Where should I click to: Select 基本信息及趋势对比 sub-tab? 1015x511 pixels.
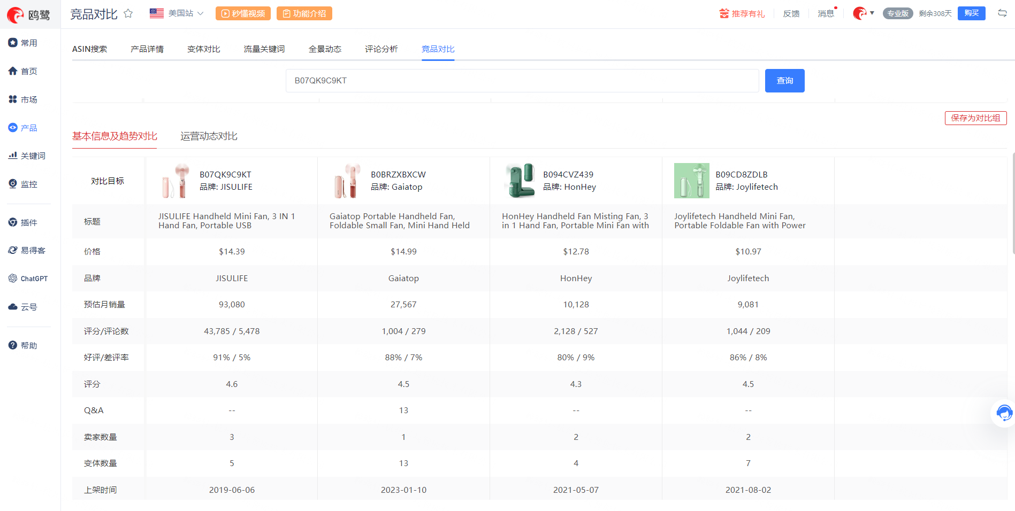[x=115, y=136]
